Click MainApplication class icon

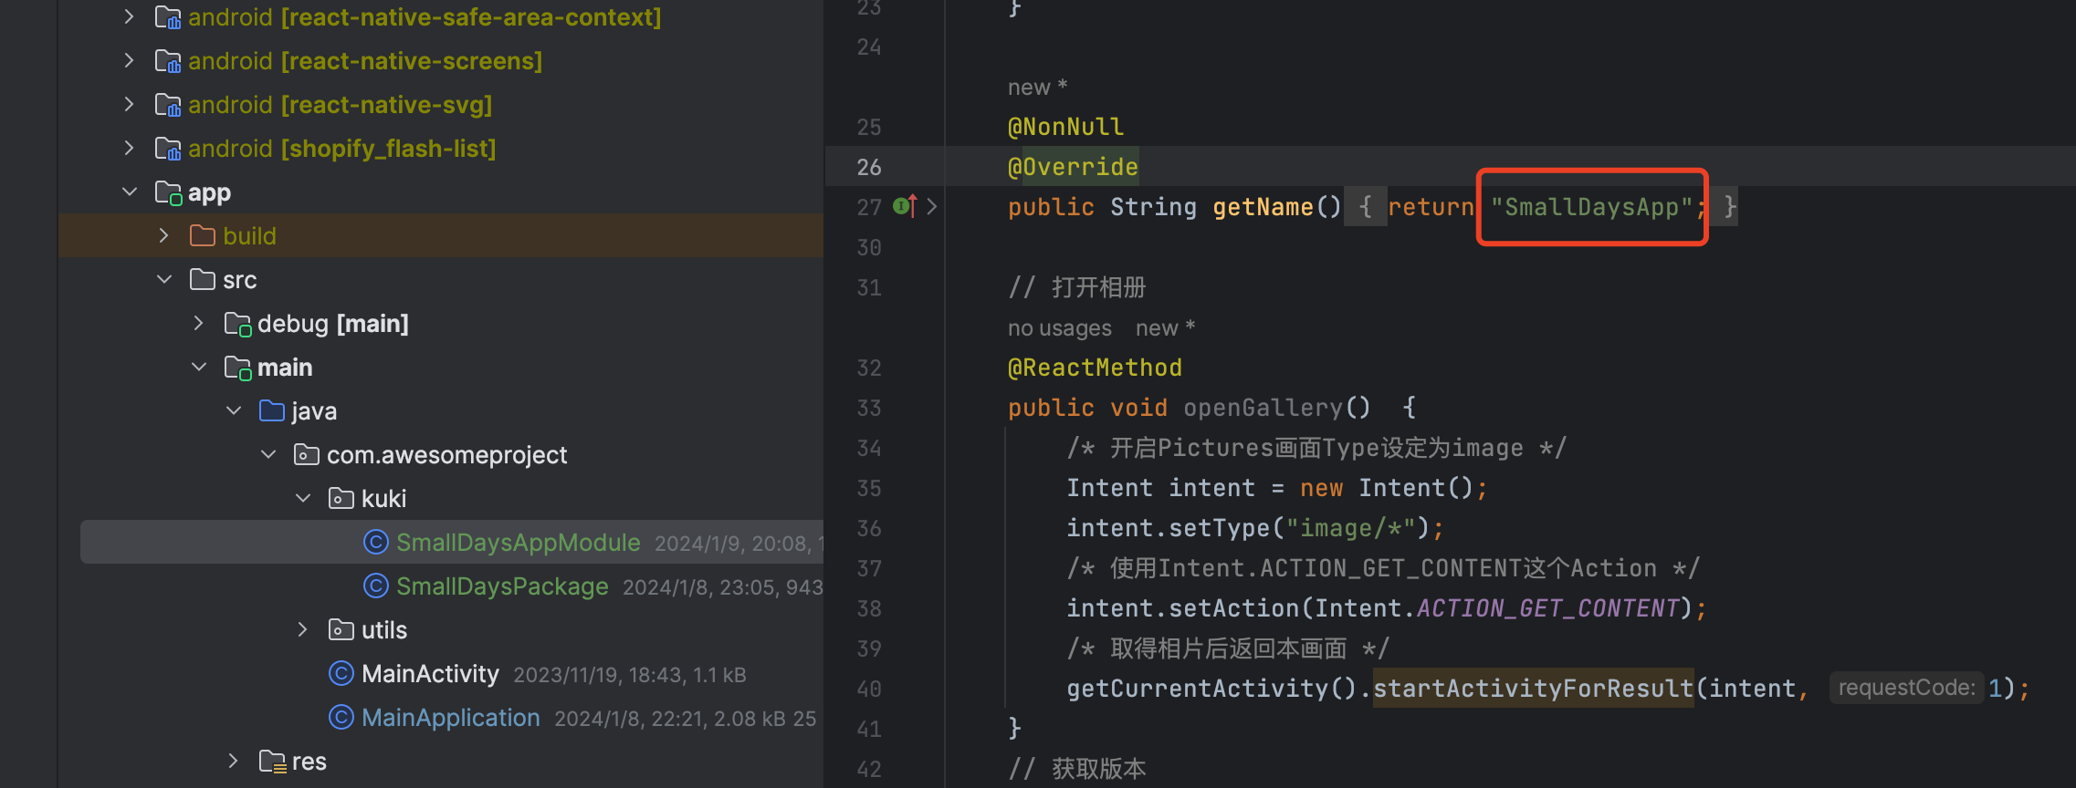(341, 717)
